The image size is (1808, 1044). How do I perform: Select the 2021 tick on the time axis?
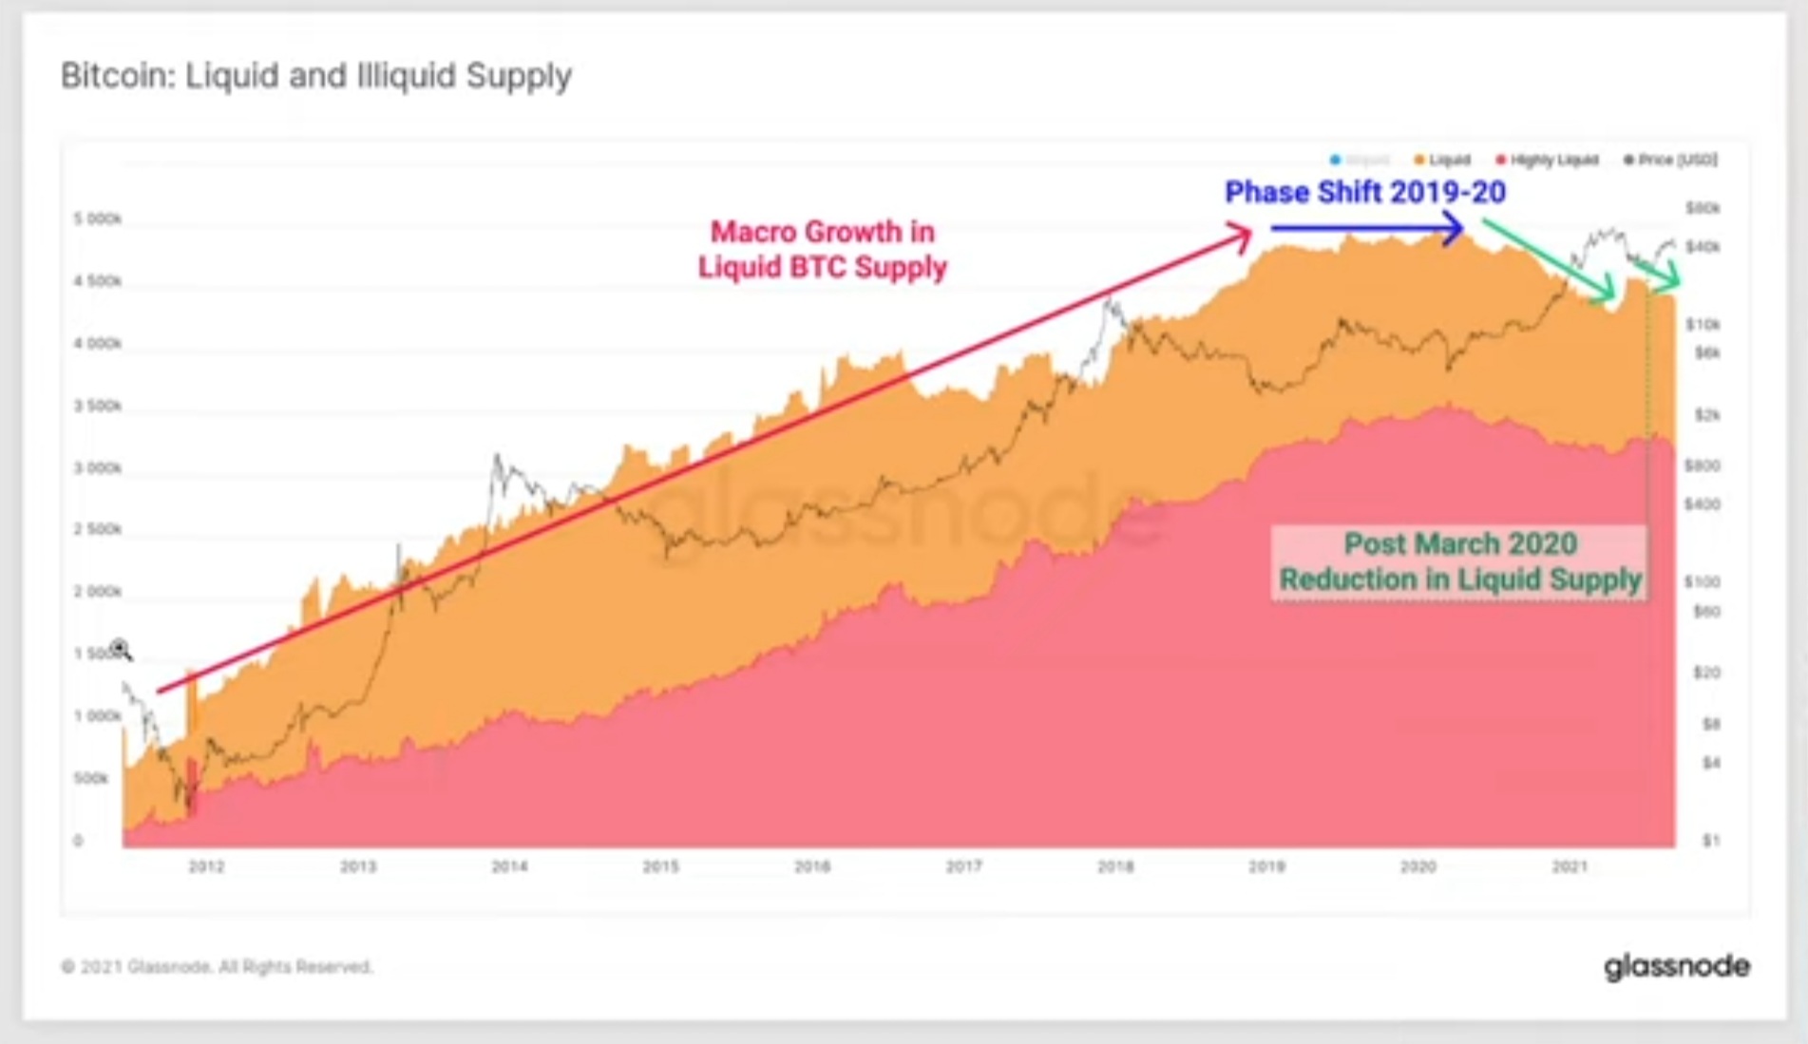(x=1570, y=866)
